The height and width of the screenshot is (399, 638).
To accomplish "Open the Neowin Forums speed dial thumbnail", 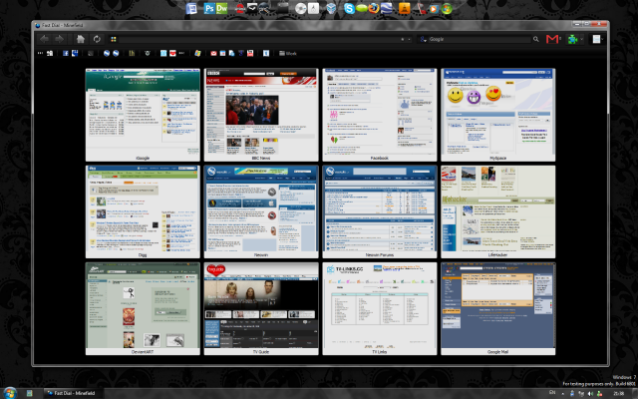I will tap(380, 211).
